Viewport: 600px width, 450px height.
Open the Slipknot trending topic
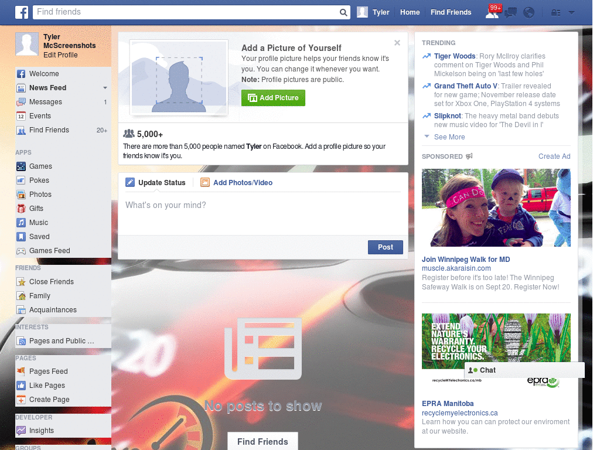coord(447,116)
